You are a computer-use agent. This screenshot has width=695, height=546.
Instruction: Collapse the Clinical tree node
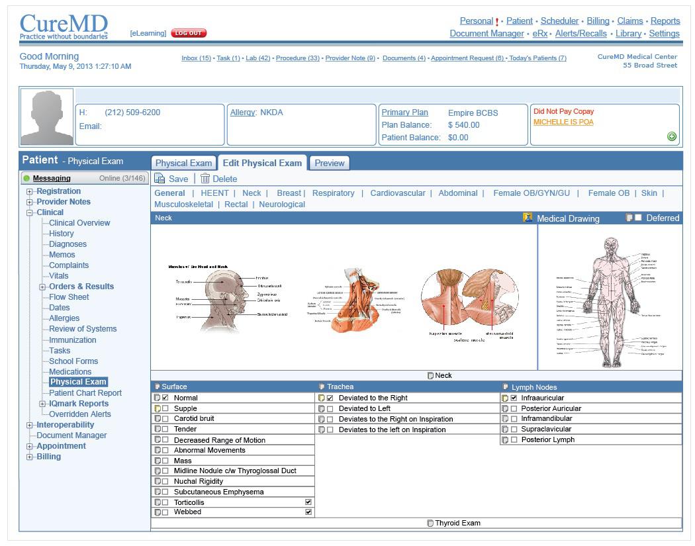click(x=30, y=213)
